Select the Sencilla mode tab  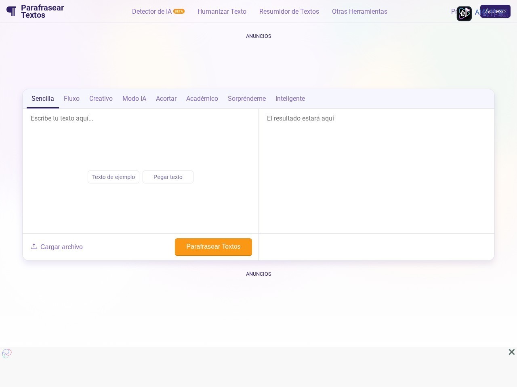pos(43,99)
